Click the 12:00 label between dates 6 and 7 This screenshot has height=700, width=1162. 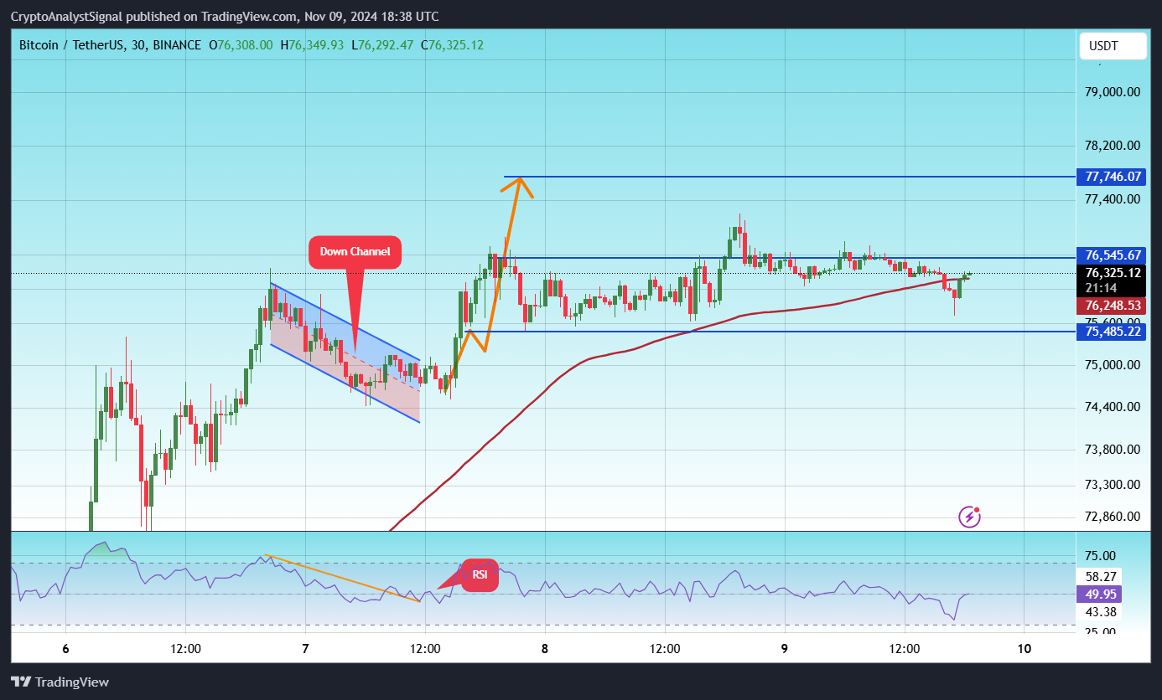tap(185, 649)
